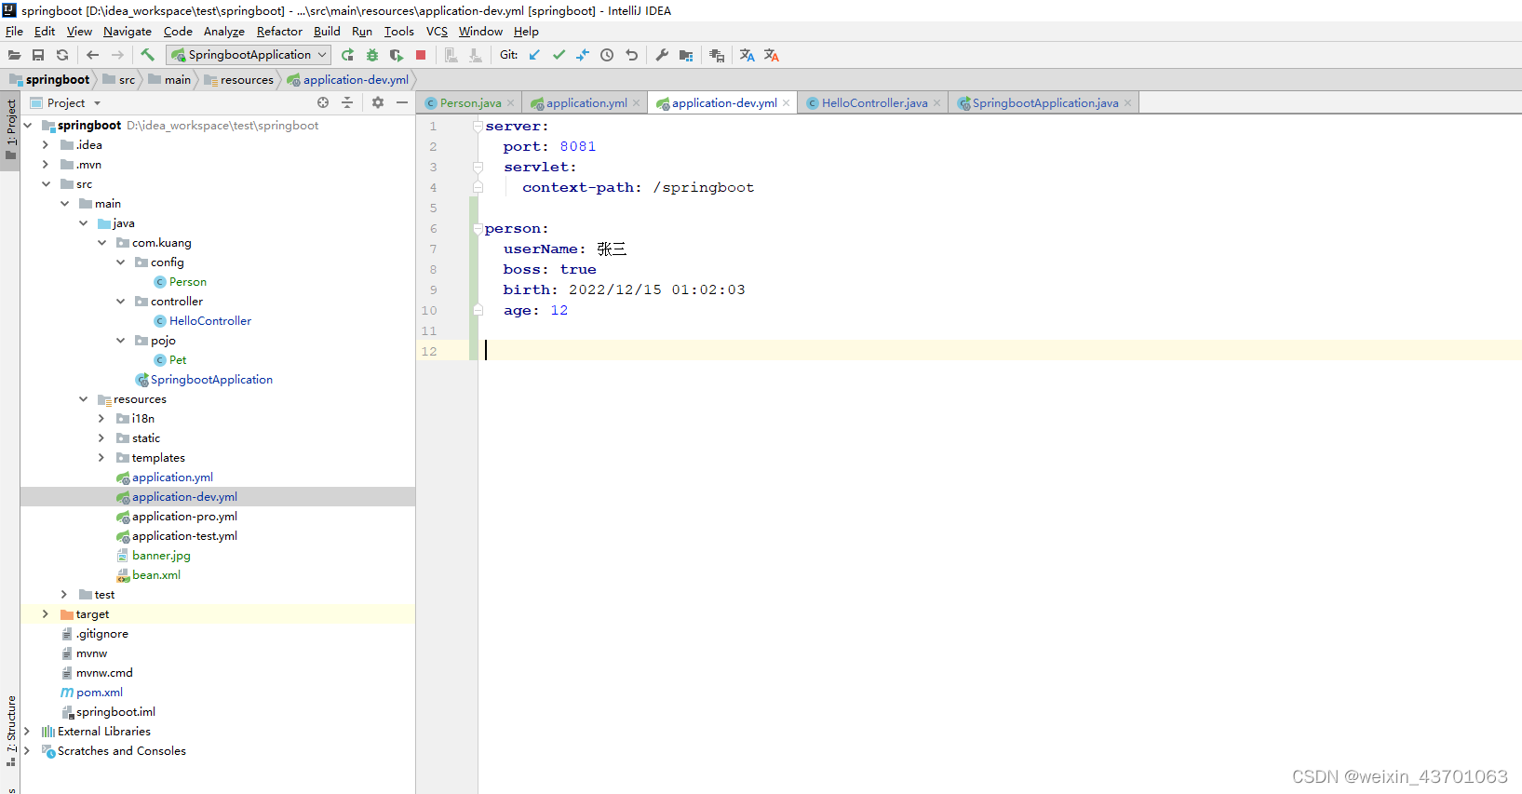Hide the Project panel with the minus icon

point(402,102)
